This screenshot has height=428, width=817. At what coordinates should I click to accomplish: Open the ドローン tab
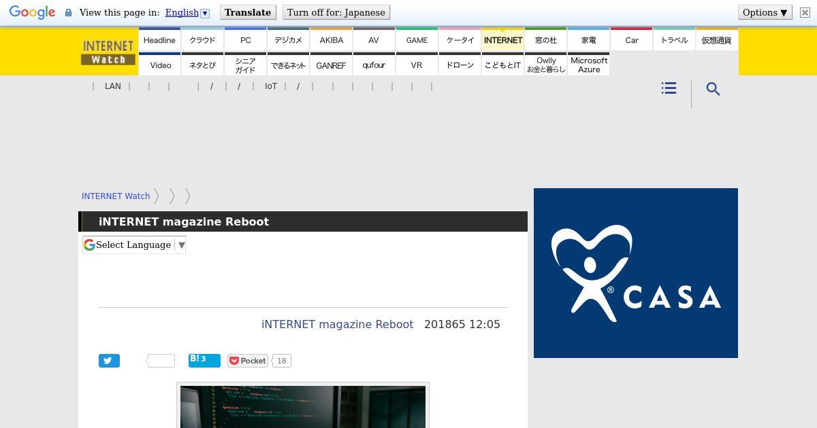(460, 65)
